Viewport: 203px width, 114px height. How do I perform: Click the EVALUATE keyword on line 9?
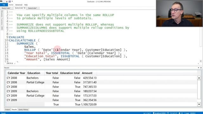(x=16, y=37)
